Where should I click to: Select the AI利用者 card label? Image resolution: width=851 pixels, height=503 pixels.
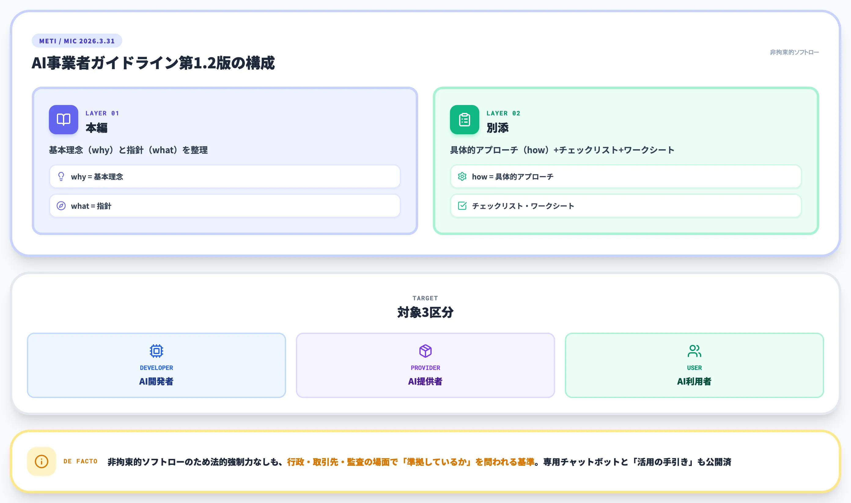(694, 381)
